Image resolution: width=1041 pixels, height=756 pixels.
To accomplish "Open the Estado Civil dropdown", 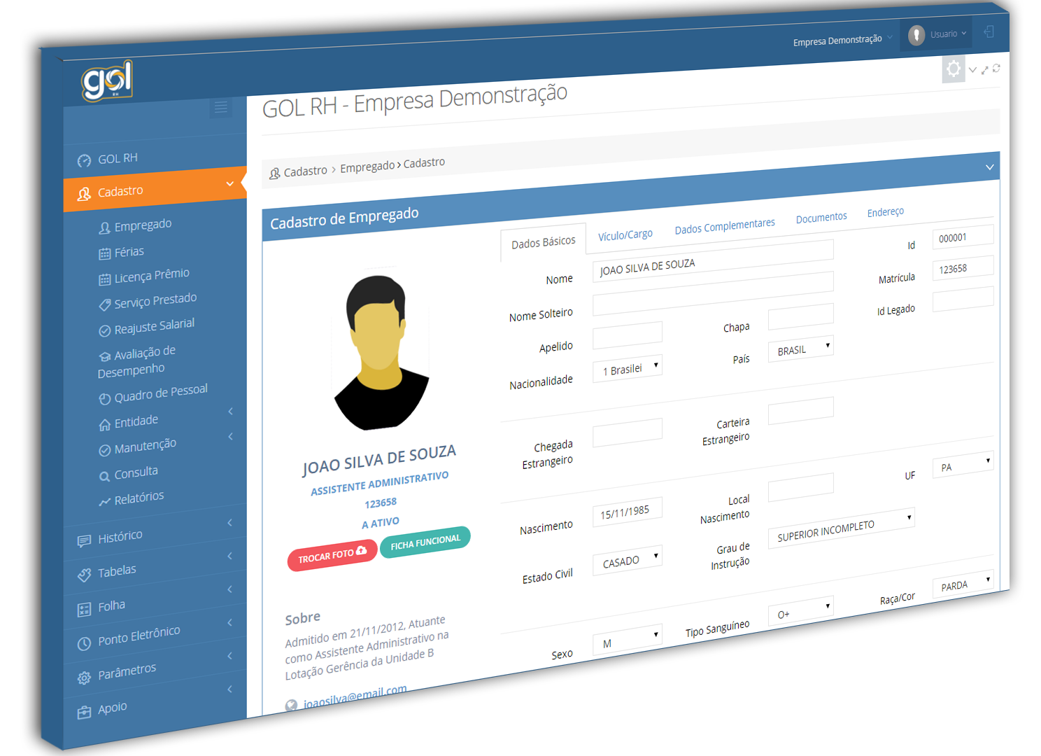I will [x=628, y=560].
